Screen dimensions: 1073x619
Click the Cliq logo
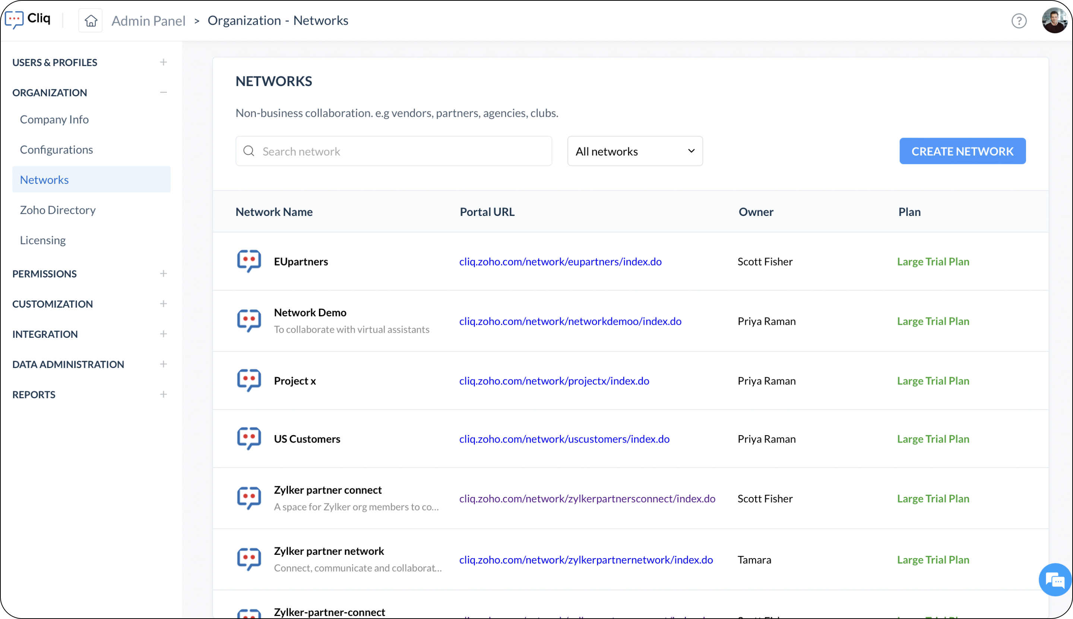click(28, 19)
